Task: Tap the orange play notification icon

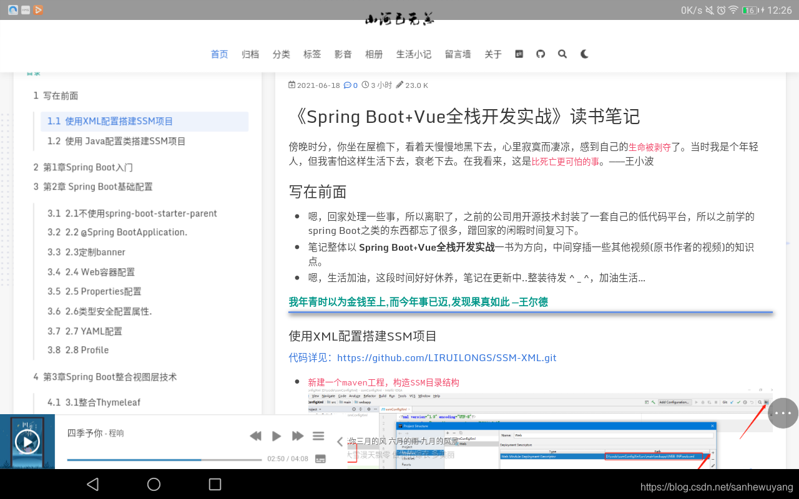Action: [39, 9]
